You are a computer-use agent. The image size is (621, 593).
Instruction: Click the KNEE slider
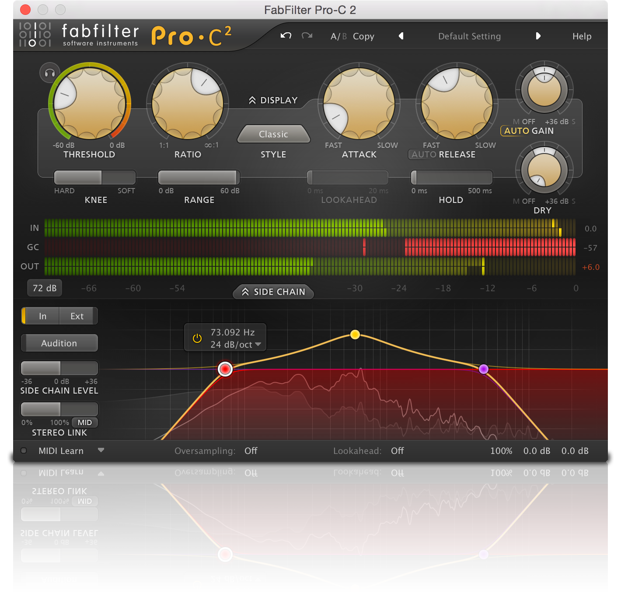click(x=94, y=178)
